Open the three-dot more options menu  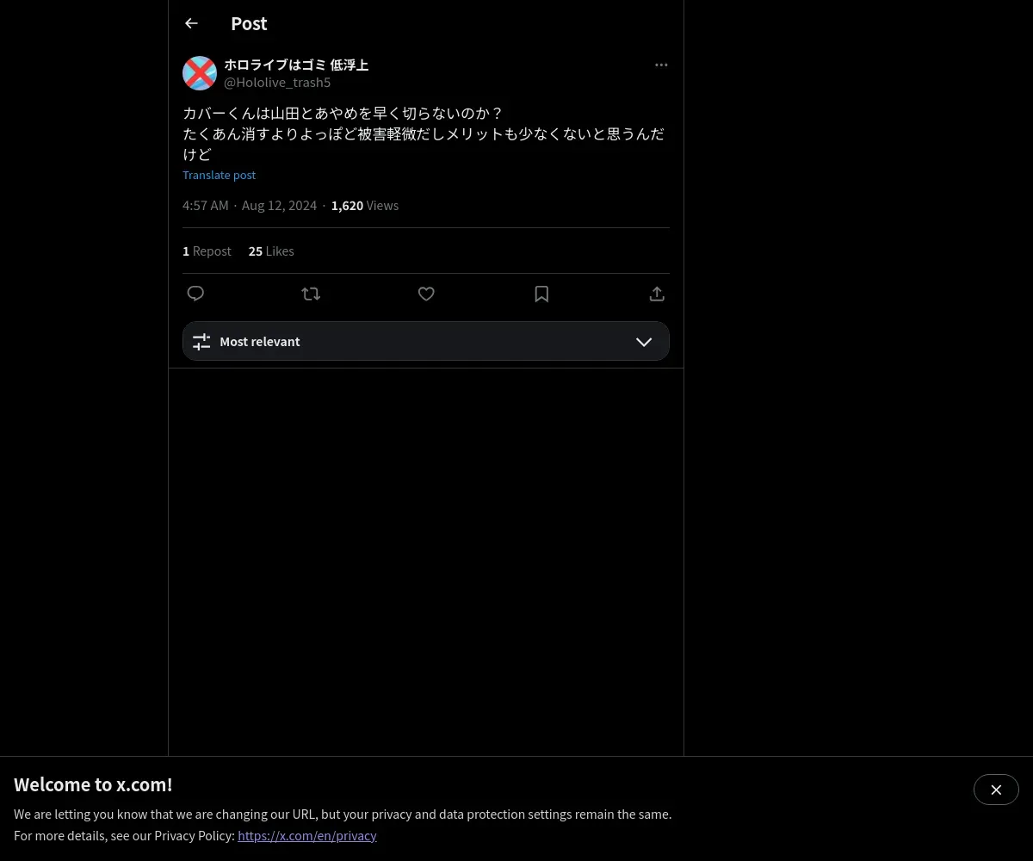tap(661, 65)
